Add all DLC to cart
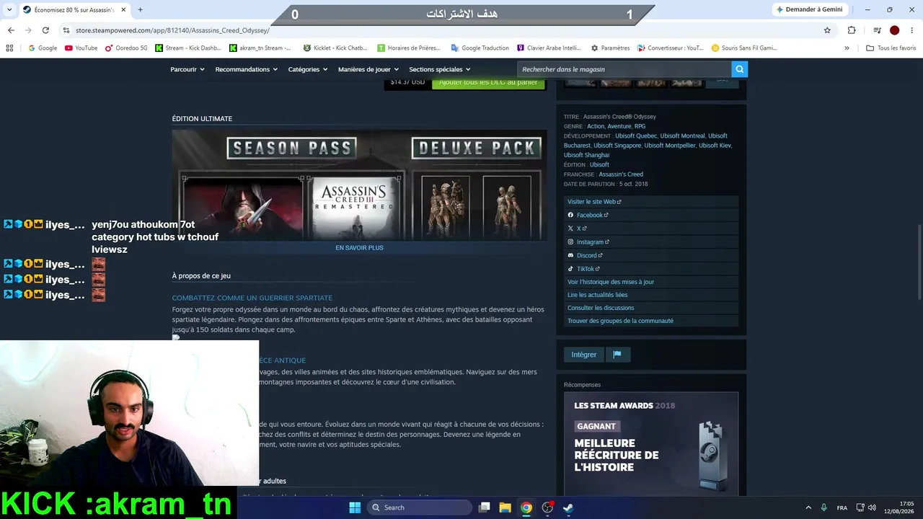 click(x=488, y=82)
